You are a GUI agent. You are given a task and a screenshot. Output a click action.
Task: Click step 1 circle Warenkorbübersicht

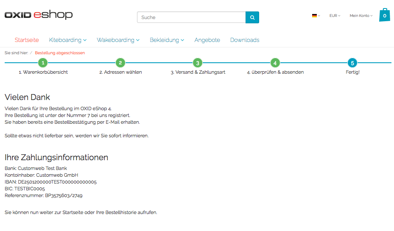[x=43, y=63]
